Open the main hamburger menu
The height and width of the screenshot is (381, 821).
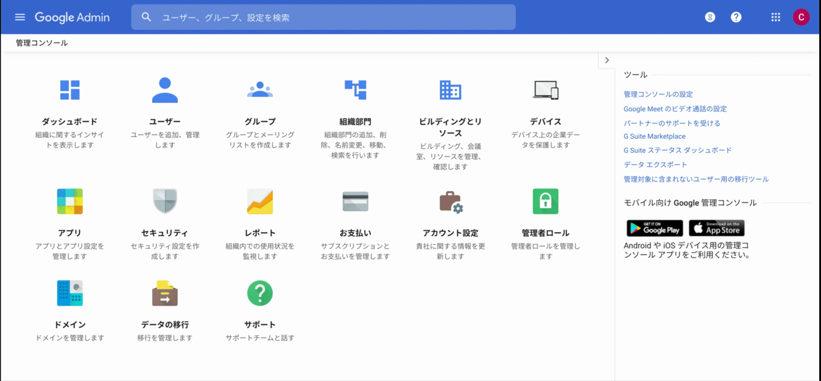20,17
